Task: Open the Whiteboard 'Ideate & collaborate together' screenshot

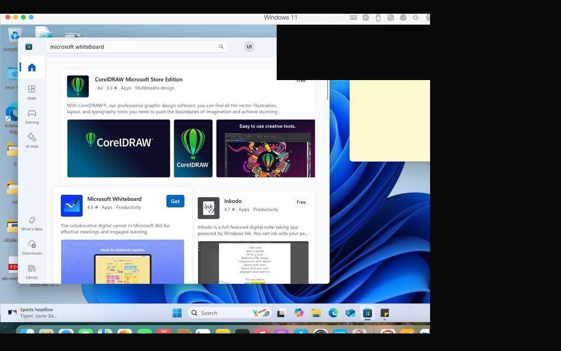Action: (x=123, y=262)
